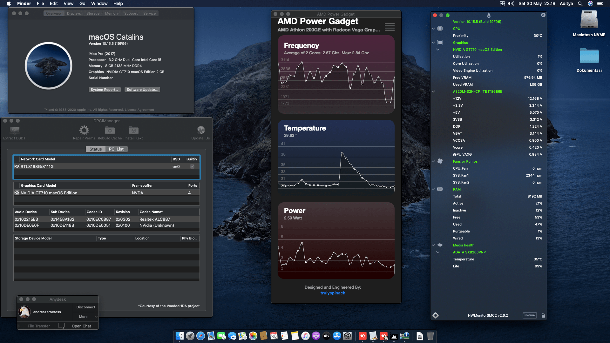This screenshot has width=610, height=343.
Task: Select the Repair Perms tool in DPCIManager
Action: 84,130
